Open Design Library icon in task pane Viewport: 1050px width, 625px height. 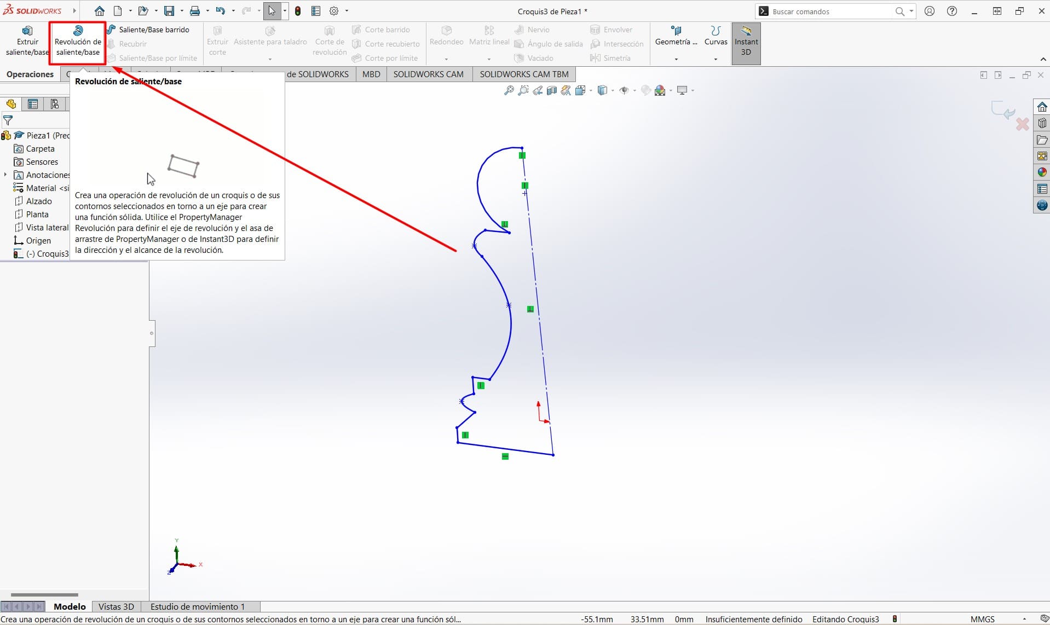pos(1042,123)
